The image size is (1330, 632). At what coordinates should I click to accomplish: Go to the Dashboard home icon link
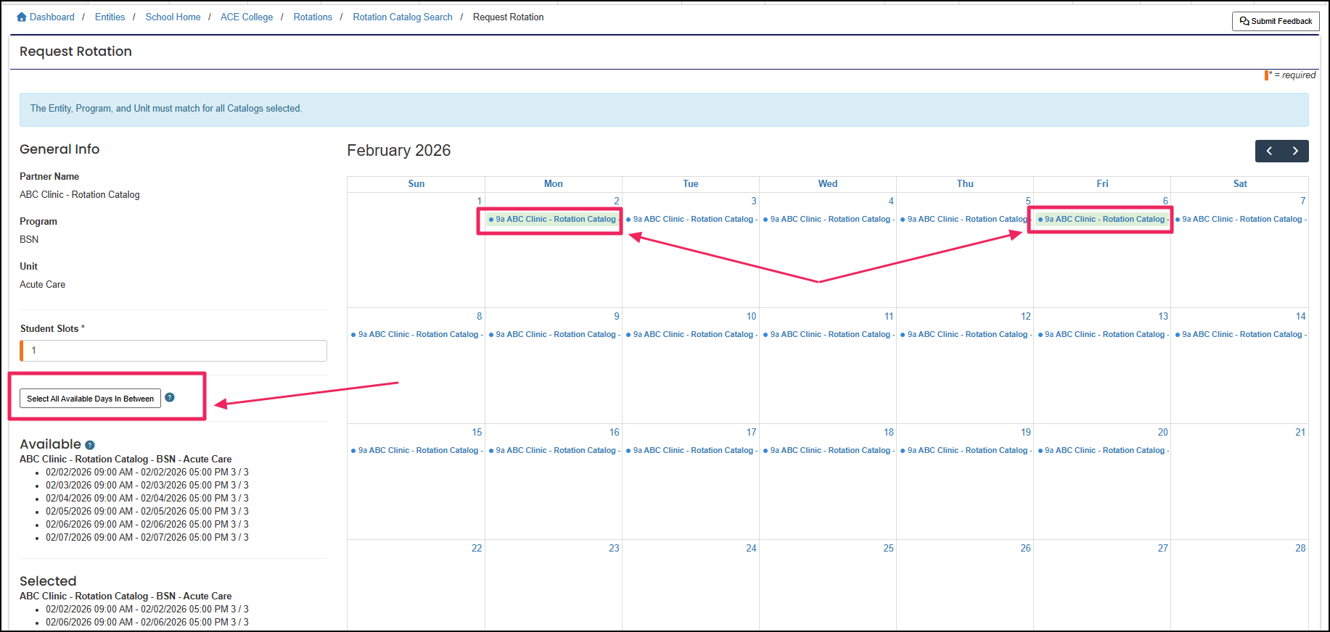[x=22, y=17]
